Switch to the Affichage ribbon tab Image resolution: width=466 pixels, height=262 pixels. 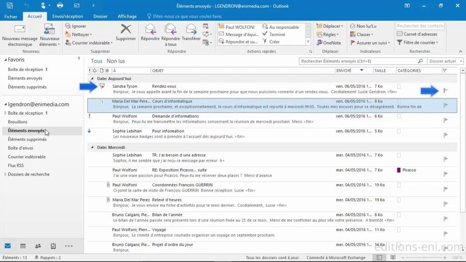(x=127, y=16)
